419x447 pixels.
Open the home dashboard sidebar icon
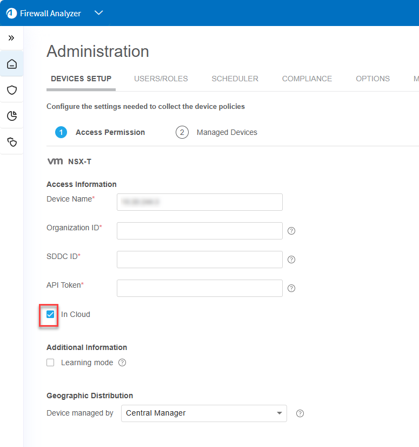click(x=11, y=64)
